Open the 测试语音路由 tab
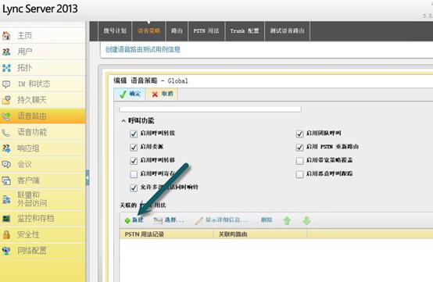The width and height of the screenshot is (433, 282). (287, 31)
